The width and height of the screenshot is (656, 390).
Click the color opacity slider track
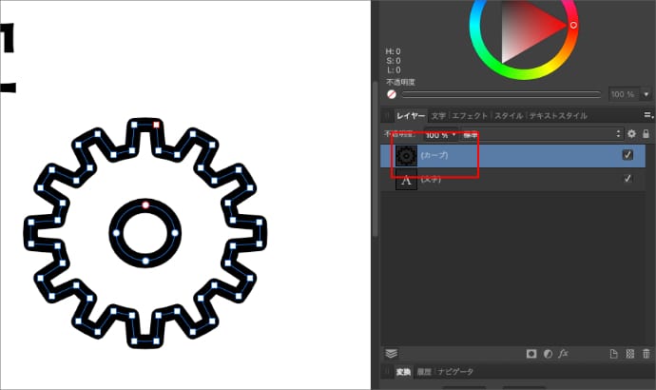501,94
